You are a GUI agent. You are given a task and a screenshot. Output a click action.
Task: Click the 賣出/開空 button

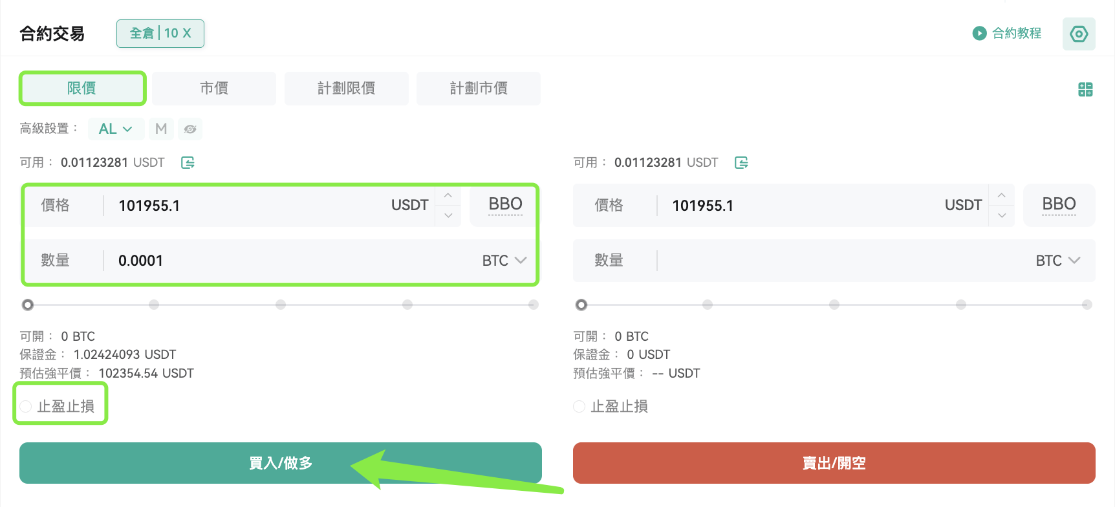click(834, 463)
